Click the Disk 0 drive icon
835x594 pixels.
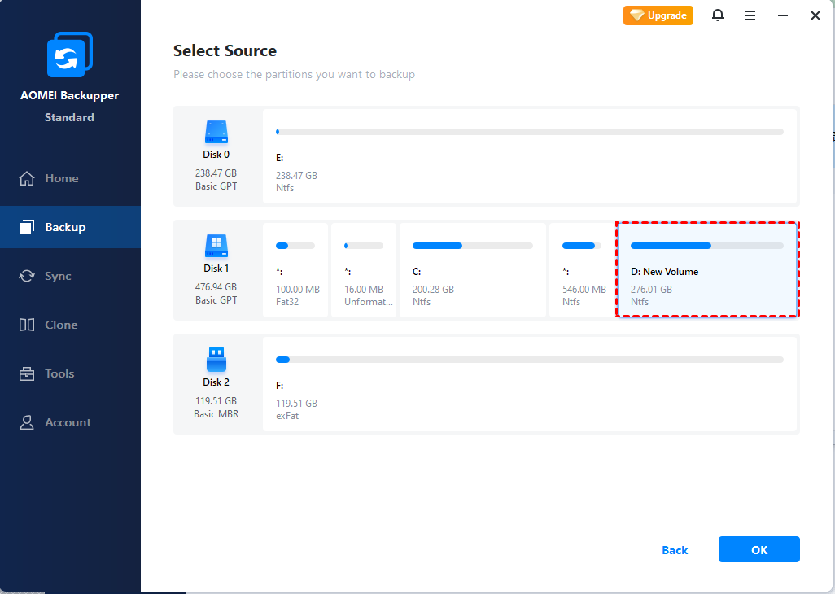[216, 132]
